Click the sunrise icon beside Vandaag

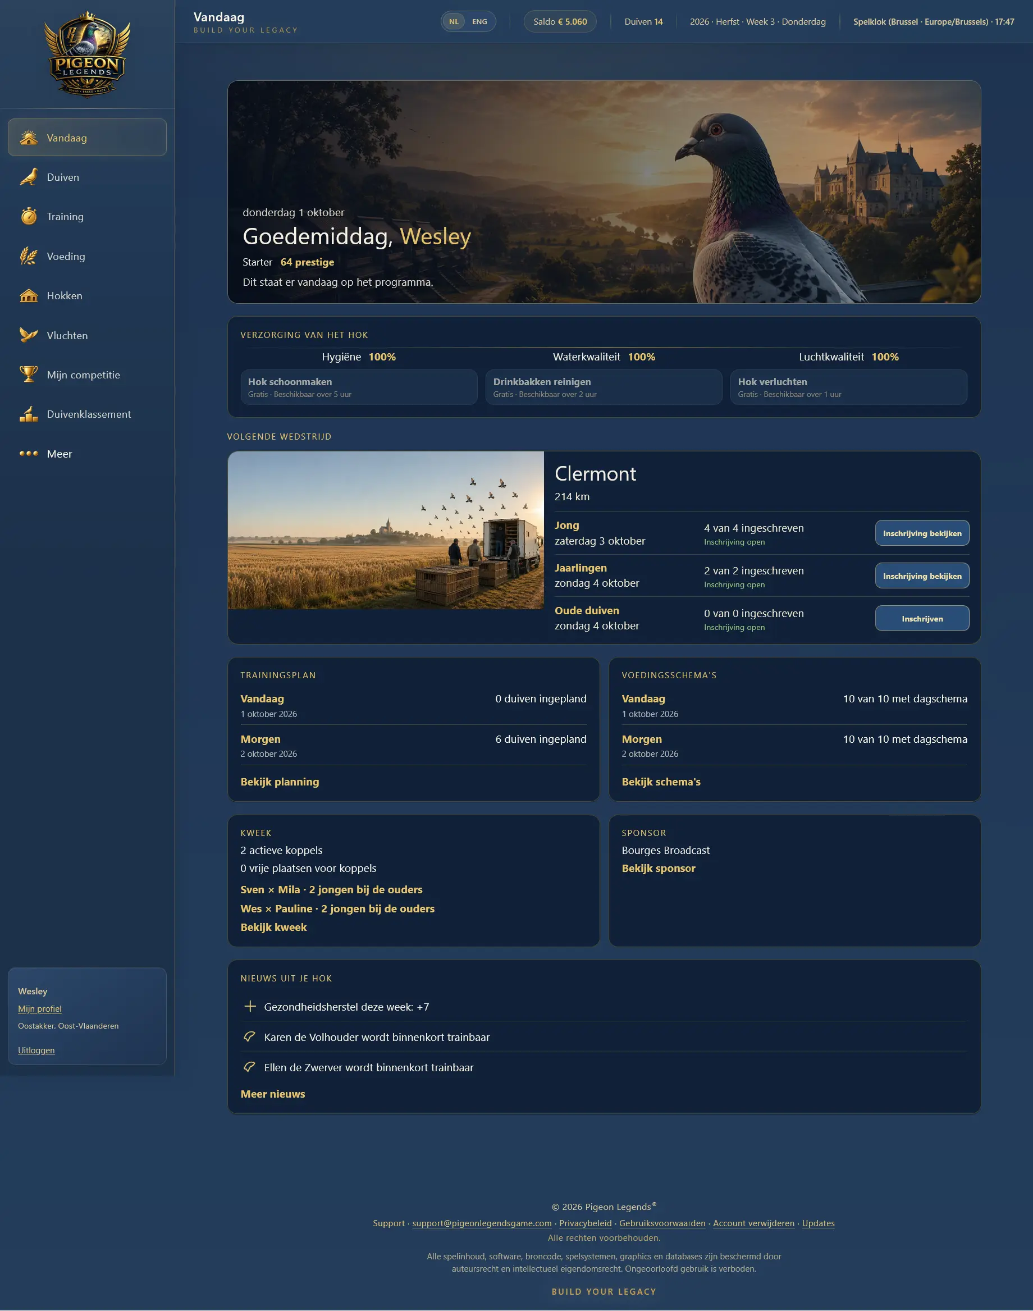click(x=29, y=137)
